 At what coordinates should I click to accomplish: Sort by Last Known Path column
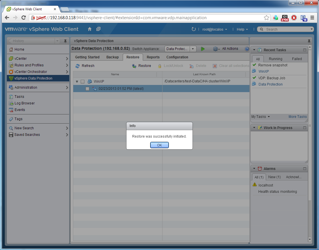tap(204, 74)
